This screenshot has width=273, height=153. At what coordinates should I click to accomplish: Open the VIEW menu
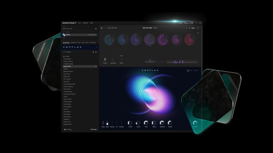coord(91,23)
